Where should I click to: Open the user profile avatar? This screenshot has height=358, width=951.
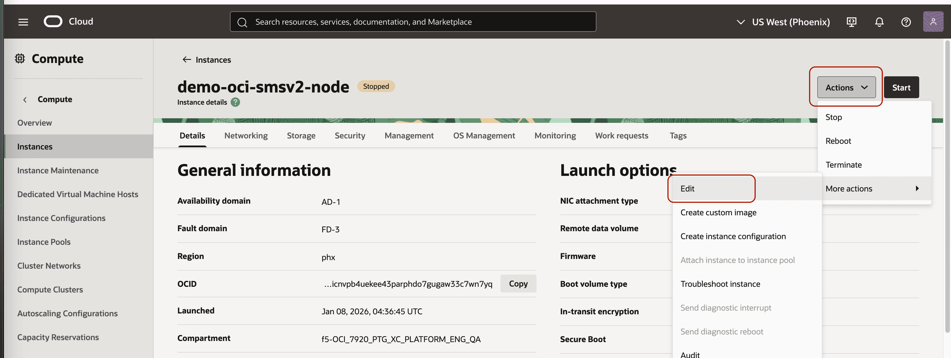(x=933, y=22)
